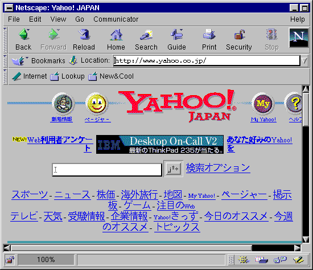Open the Communicator menu

click(x=116, y=19)
